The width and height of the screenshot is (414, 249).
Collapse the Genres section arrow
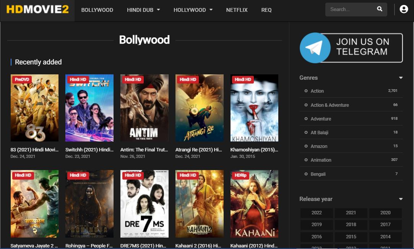click(x=401, y=78)
